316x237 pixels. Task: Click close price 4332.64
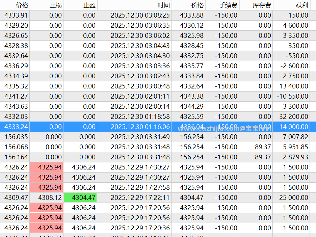click(192, 86)
